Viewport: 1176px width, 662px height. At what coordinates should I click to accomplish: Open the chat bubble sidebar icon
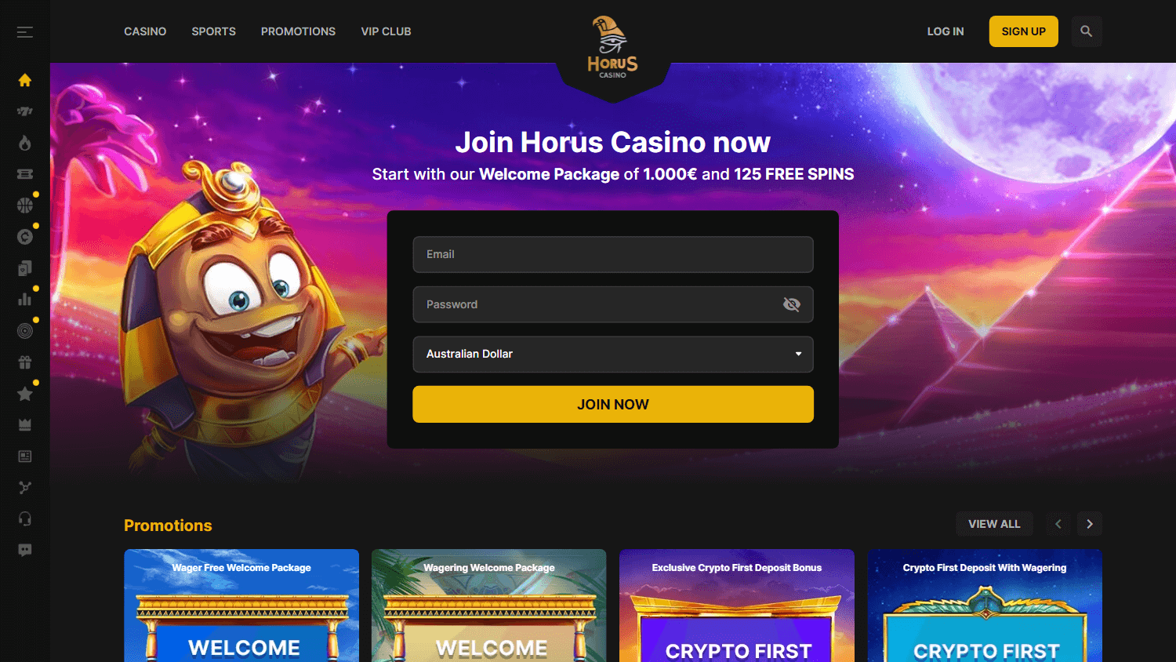(25, 551)
